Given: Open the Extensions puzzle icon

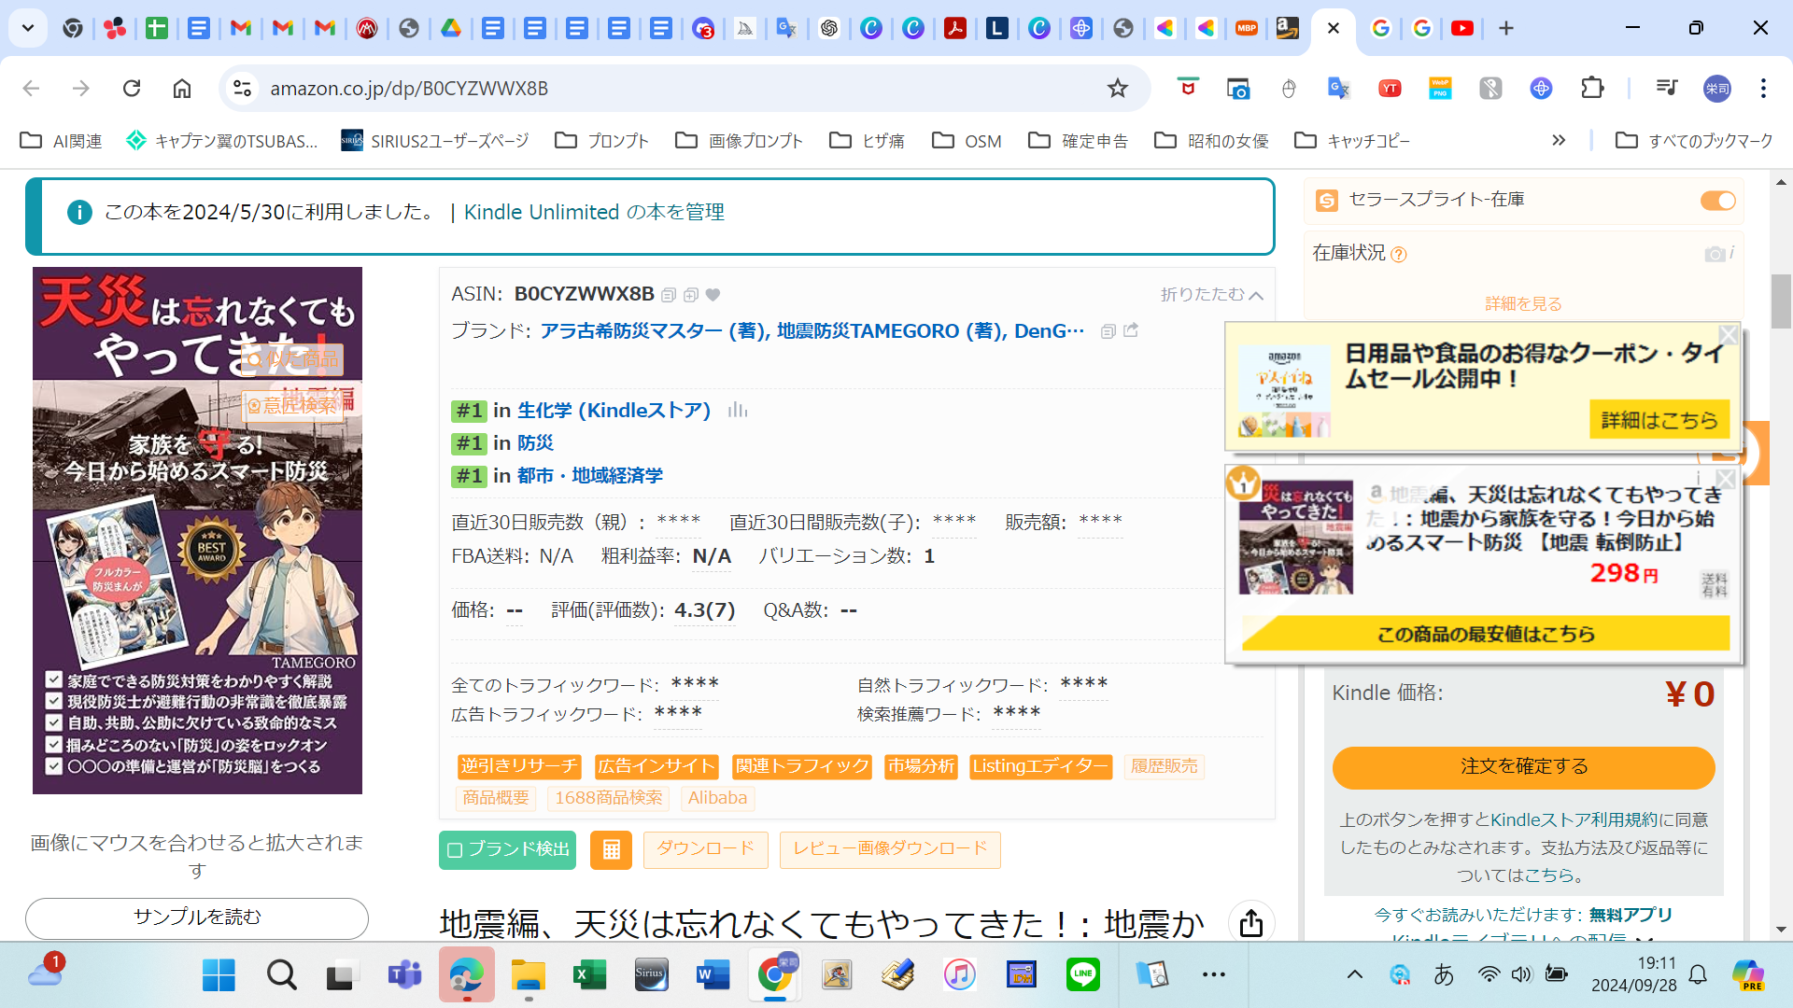Looking at the screenshot, I should (x=1592, y=88).
